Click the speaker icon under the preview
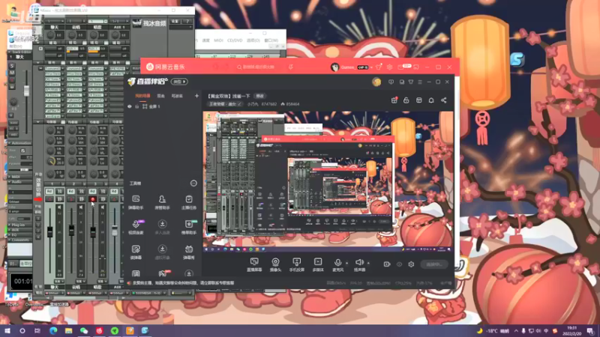This screenshot has height=337, width=600. click(x=359, y=262)
